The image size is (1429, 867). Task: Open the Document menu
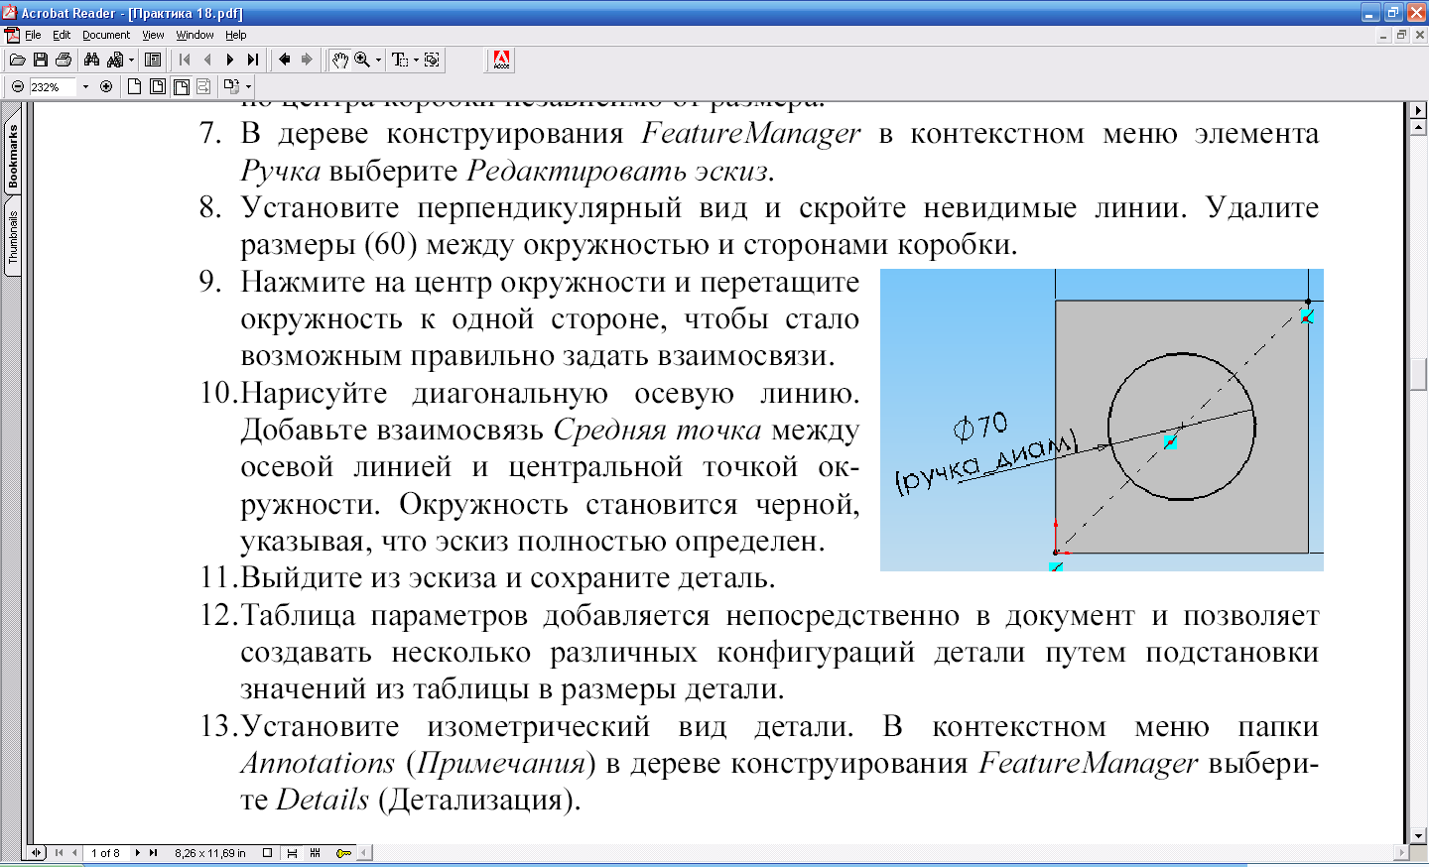106,35
